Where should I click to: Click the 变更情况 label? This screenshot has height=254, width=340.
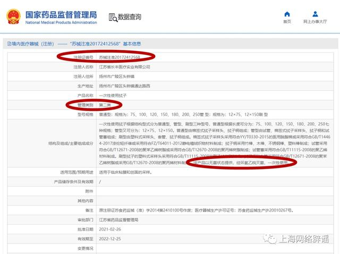(85, 248)
